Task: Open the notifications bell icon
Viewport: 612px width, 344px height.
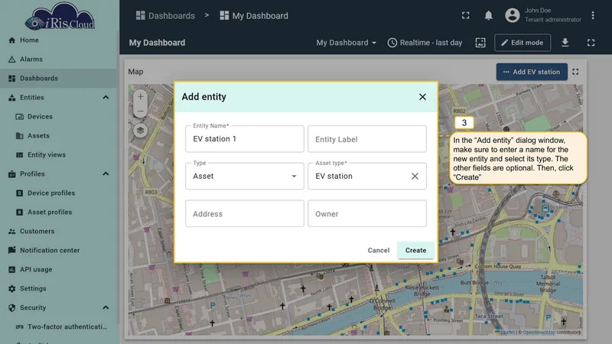Action: click(488, 15)
